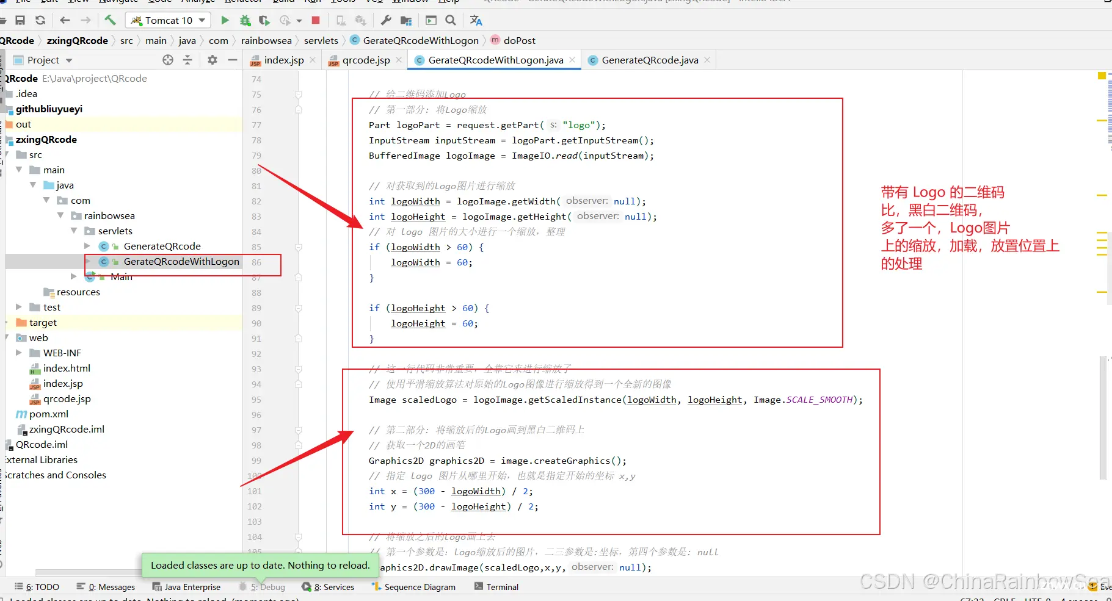
Task: Open the Project view selector dropdown
Action: 69,60
